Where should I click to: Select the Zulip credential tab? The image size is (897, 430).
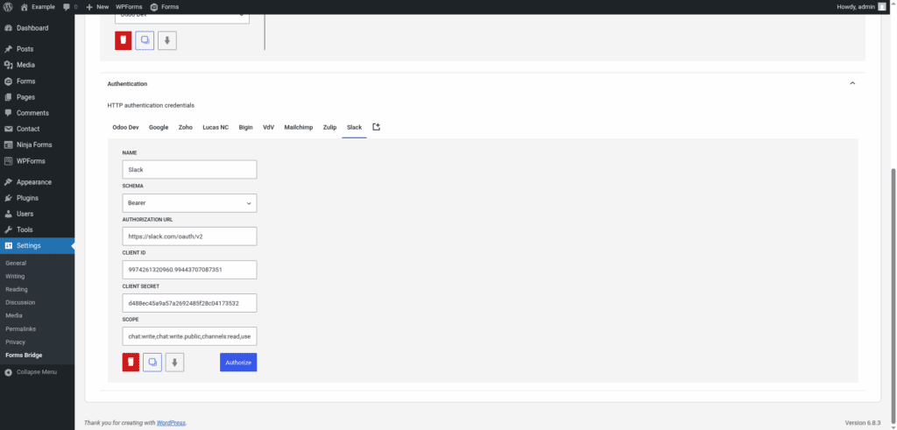click(329, 127)
